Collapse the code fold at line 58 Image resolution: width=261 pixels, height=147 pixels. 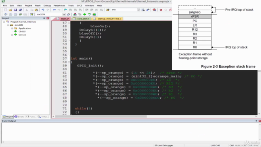click(x=69, y=62)
